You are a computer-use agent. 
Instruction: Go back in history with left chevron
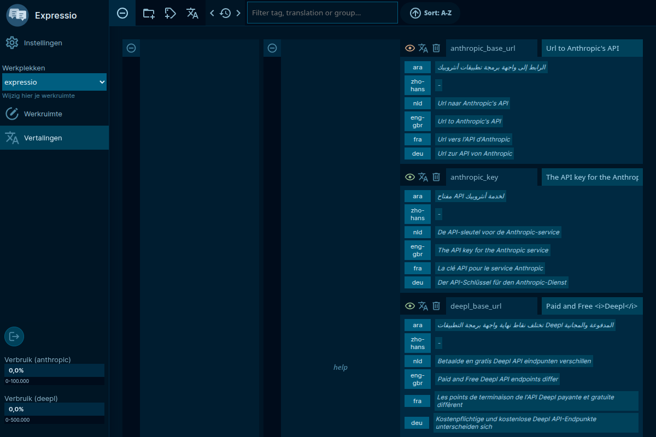coord(212,13)
